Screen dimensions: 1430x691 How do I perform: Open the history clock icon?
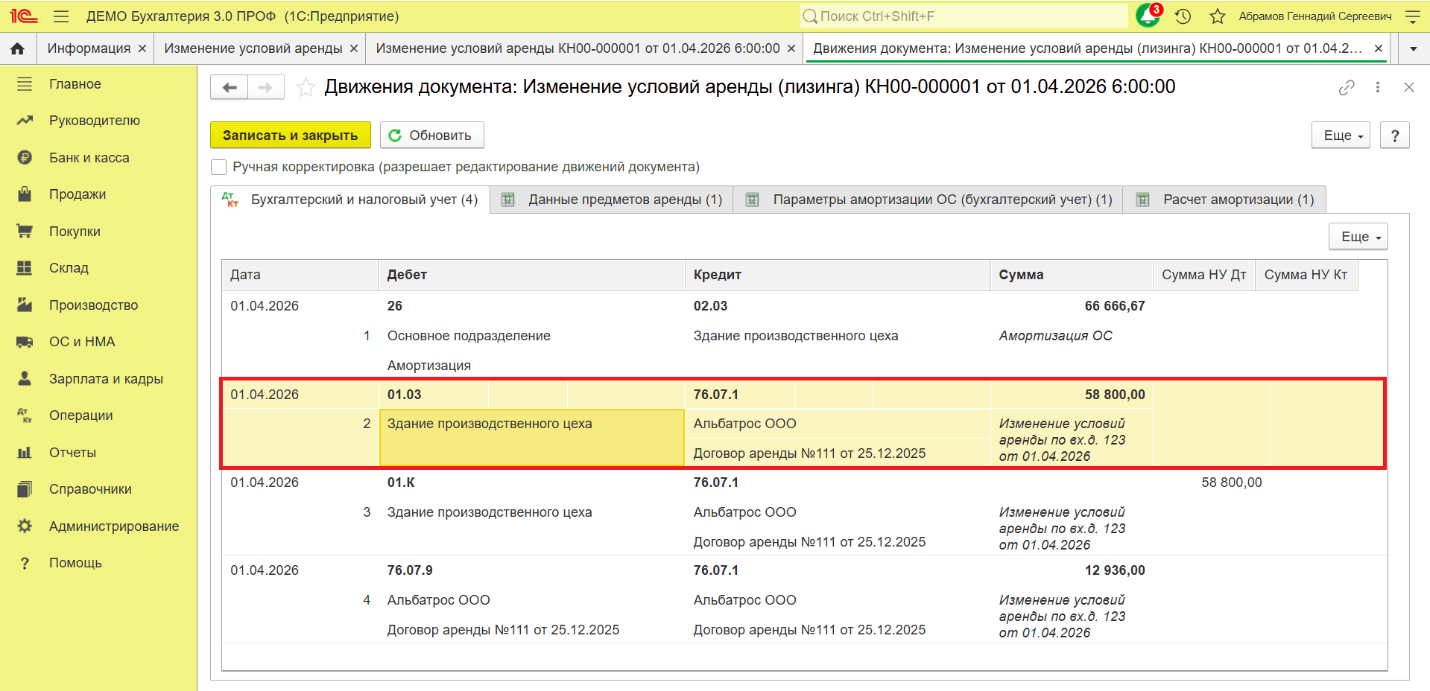pos(1183,16)
